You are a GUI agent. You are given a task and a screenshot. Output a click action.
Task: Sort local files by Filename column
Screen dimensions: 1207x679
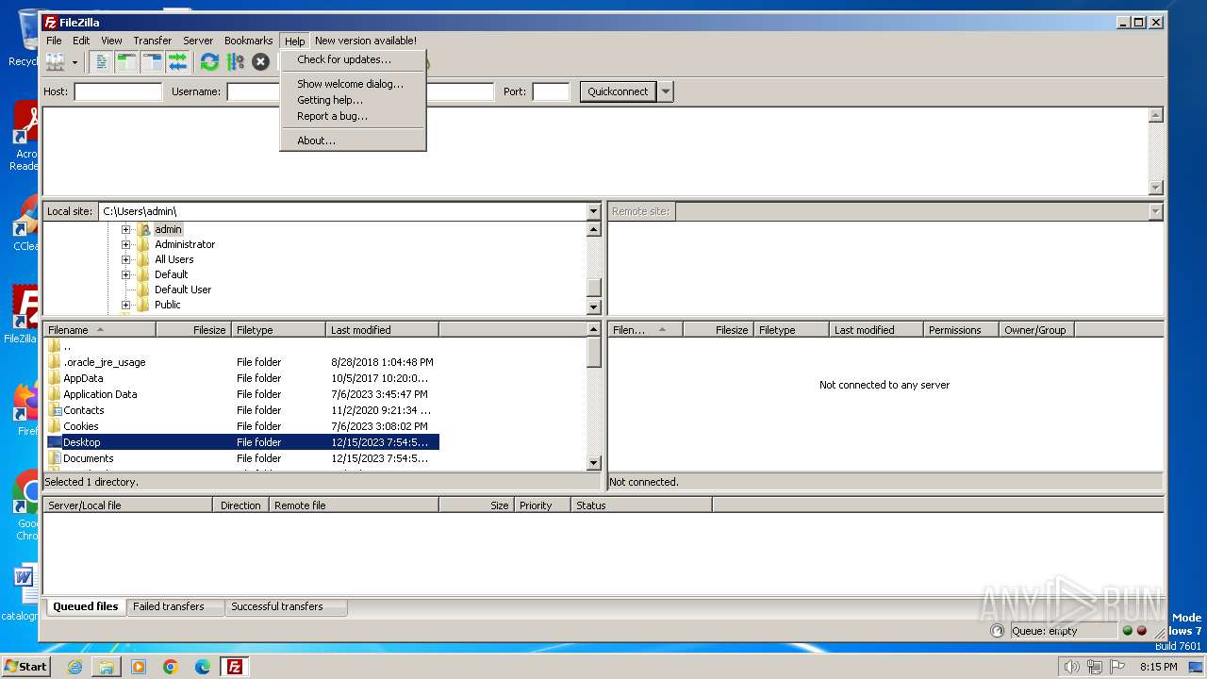pos(100,330)
